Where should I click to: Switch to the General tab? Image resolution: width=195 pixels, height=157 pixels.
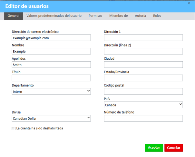(x=14, y=16)
